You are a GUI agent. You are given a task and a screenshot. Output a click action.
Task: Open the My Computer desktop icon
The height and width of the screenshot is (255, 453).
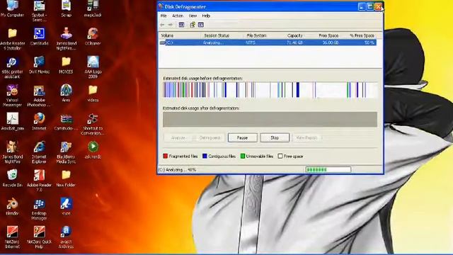pyautogui.click(x=12, y=8)
